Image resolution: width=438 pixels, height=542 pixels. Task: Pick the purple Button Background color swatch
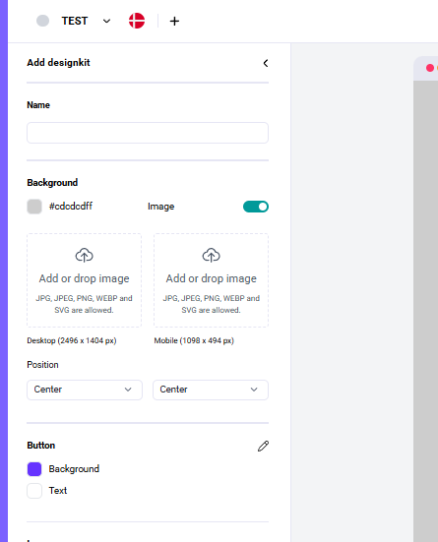tap(34, 469)
